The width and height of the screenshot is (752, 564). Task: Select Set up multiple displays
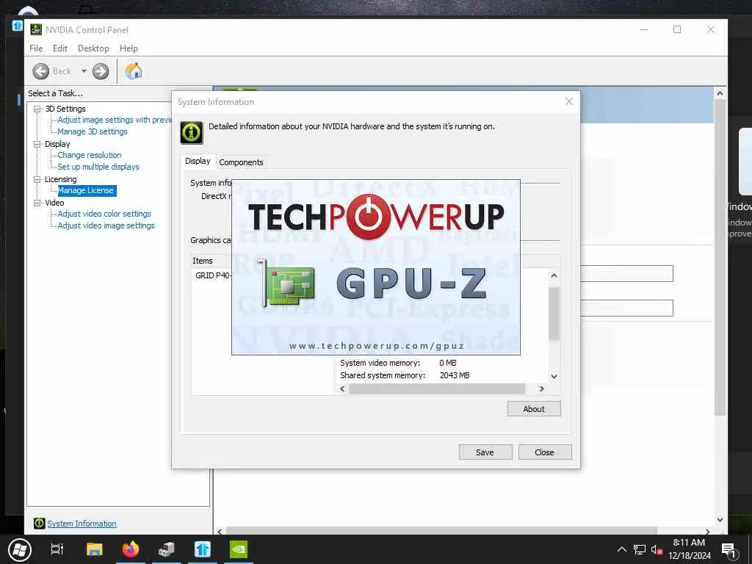tap(98, 167)
